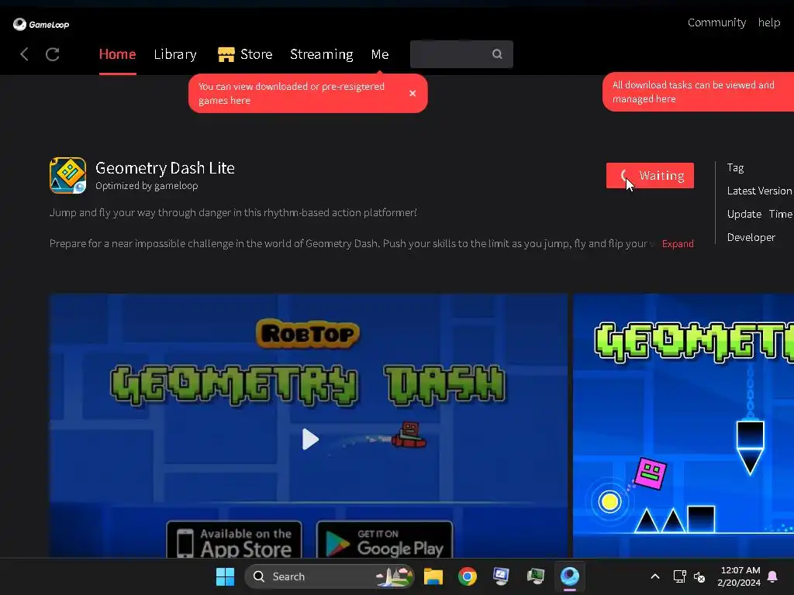This screenshot has width=794, height=595.
Task: Click the App Store badge in trailer
Action: coord(234,540)
